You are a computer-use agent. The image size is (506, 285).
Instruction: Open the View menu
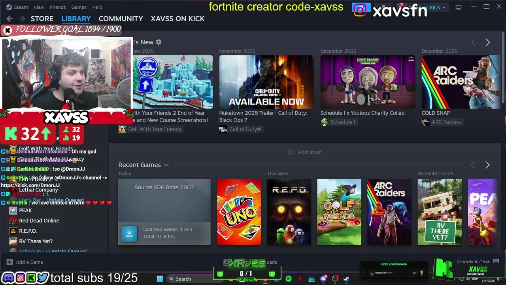tap(39, 7)
